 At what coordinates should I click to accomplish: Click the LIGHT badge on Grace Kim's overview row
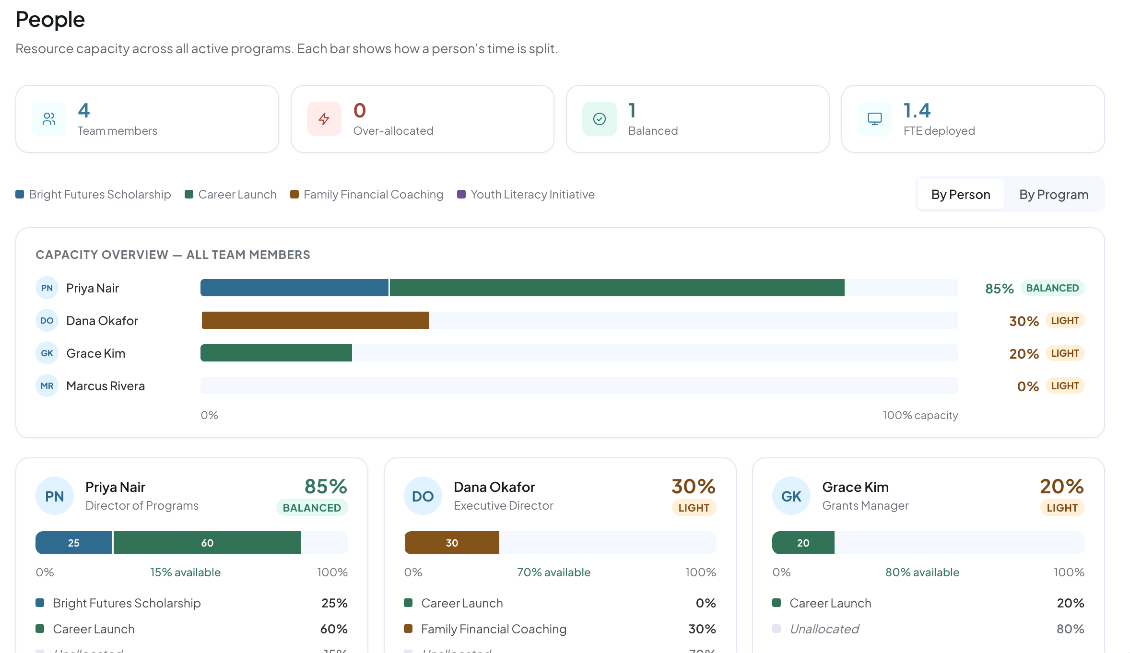[x=1065, y=353]
